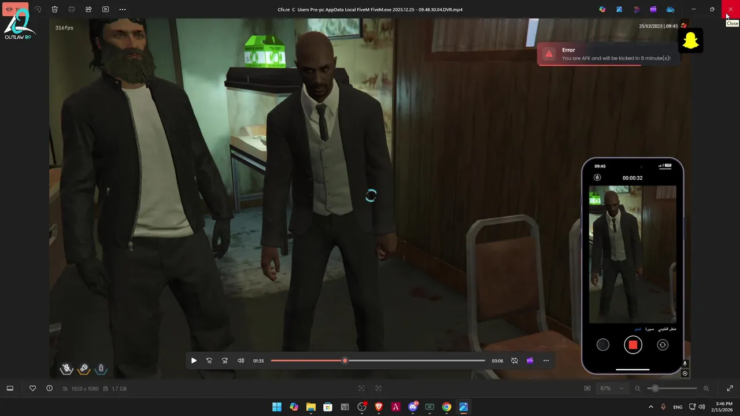Skip forward 30 seconds

[225, 361]
